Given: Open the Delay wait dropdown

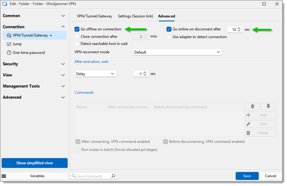Looking at the screenshot, I should coord(95,74).
